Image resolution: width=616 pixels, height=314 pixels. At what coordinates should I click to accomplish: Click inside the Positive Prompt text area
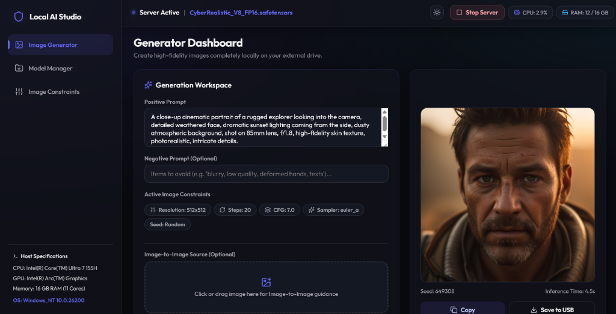point(263,128)
